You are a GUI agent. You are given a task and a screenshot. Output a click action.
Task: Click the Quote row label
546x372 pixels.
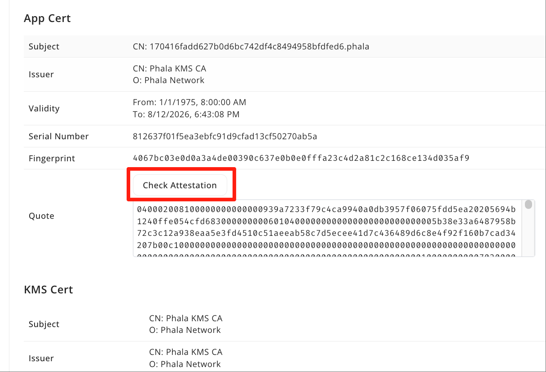point(41,216)
